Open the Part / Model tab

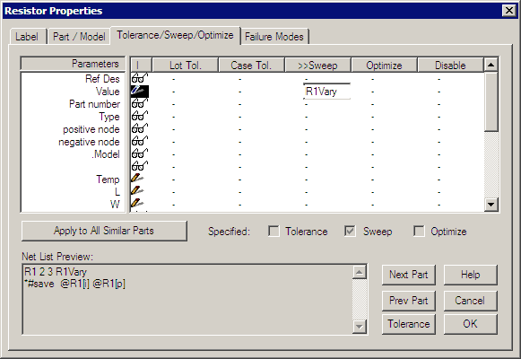point(79,37)
